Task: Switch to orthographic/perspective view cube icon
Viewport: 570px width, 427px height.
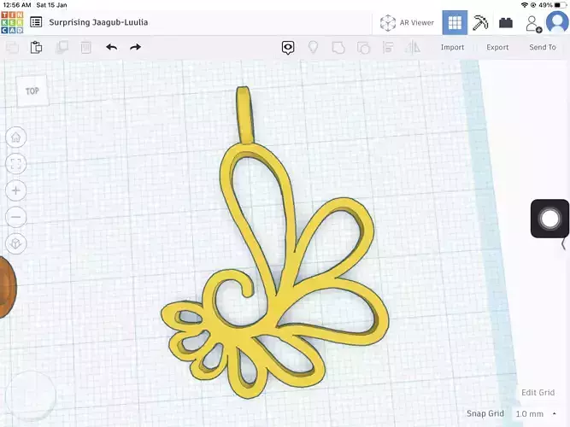Action: pyautogui.click(x=16, y=243)
